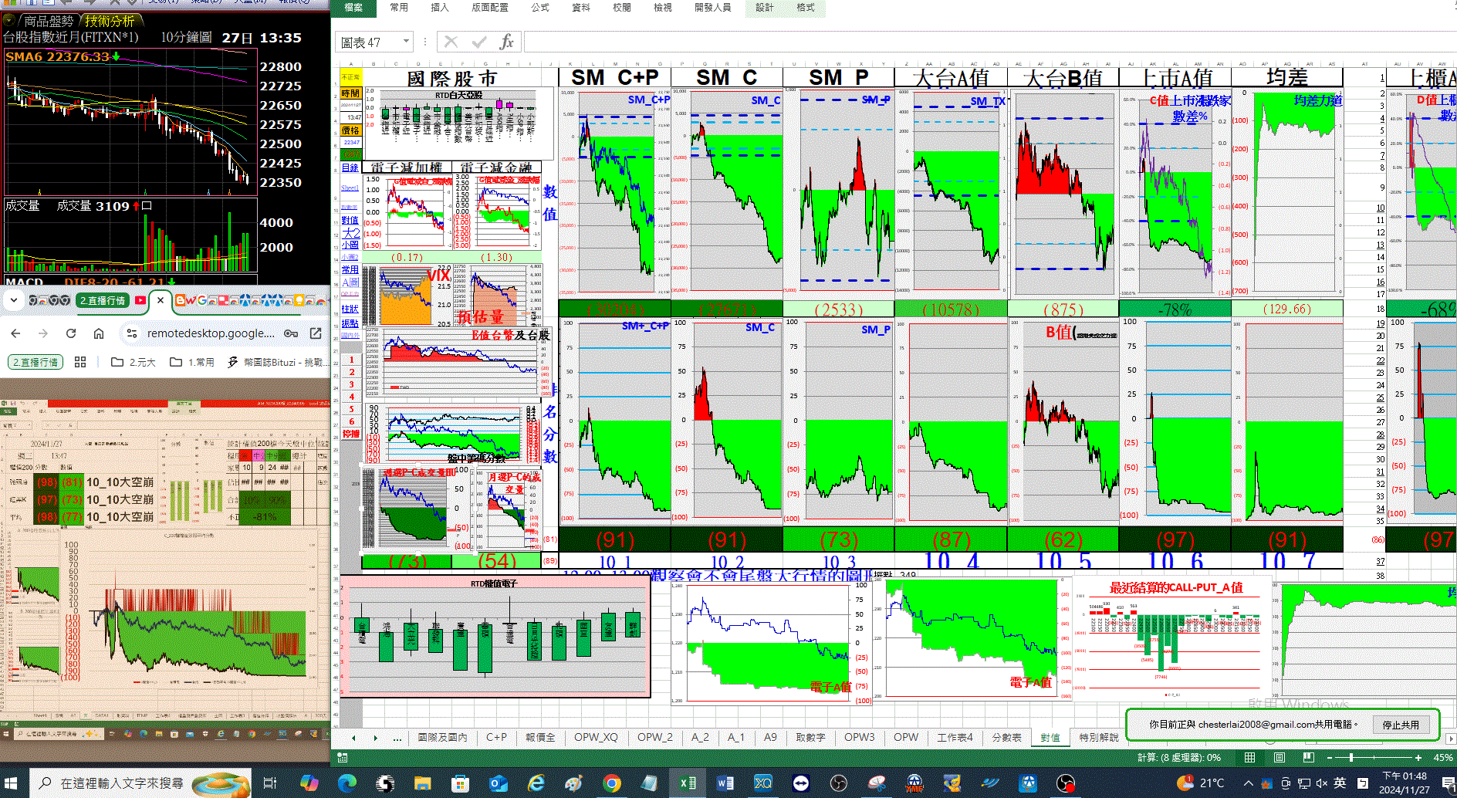The image size is (1457, 798).
Task: Click the 技術分析 tab in trading window
Action: pos(110,21)
